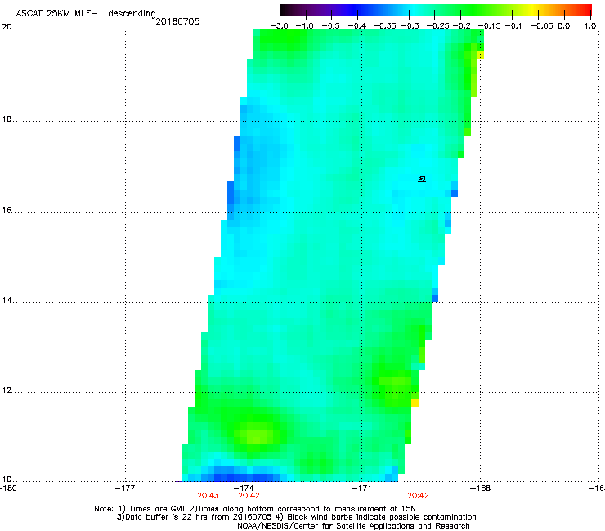605x531 pixels.
Task: Click the -0.3 colorbar label
Action: coord(410,26)
